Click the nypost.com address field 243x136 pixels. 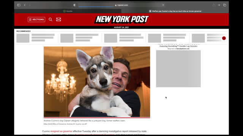point(121,5)
